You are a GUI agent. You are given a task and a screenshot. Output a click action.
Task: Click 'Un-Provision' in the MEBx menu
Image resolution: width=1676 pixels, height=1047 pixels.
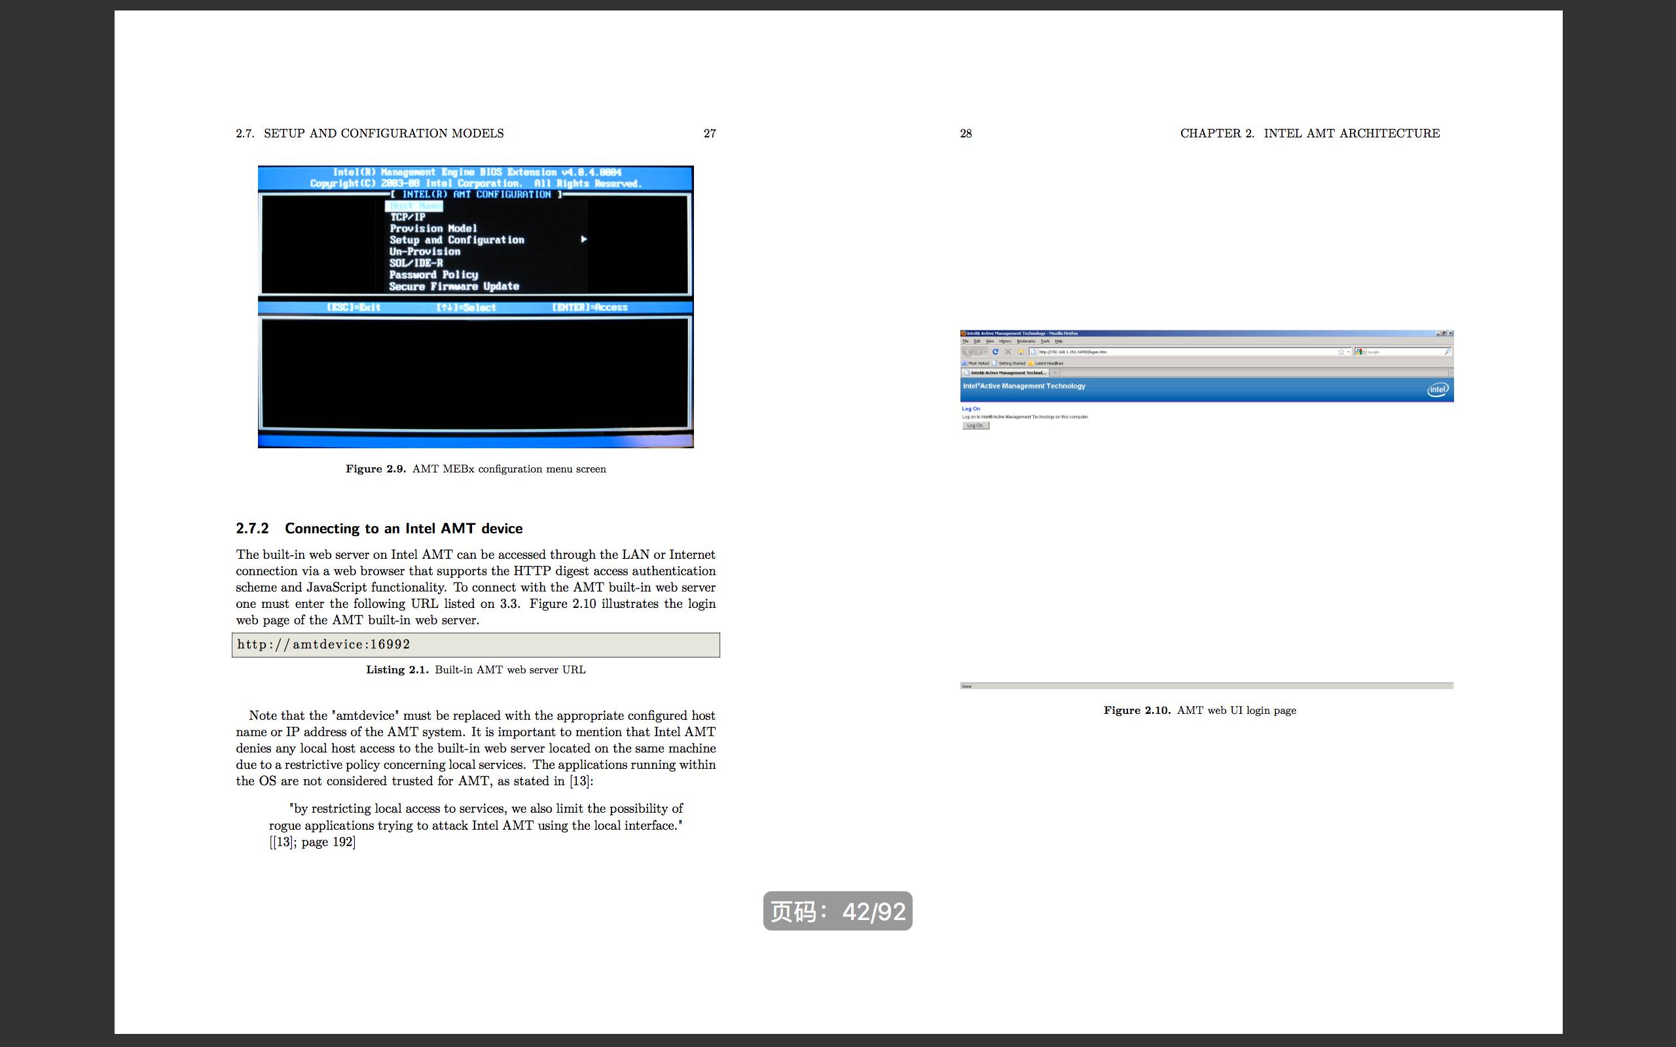point(424,251)
